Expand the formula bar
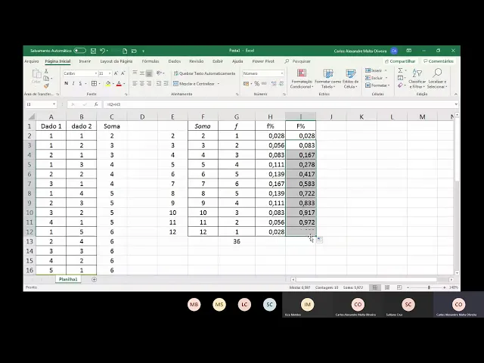Screen dimensions: 484x363 tap(456, 104)
